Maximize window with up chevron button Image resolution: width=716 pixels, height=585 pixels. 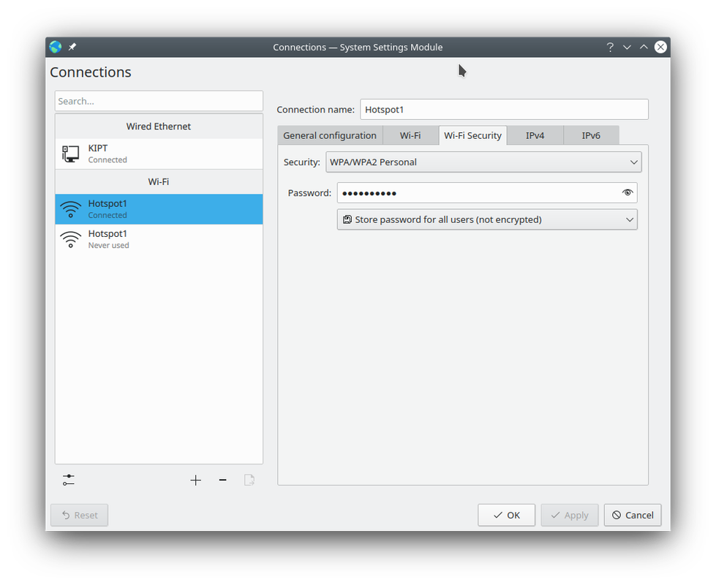tap(644, 47)
